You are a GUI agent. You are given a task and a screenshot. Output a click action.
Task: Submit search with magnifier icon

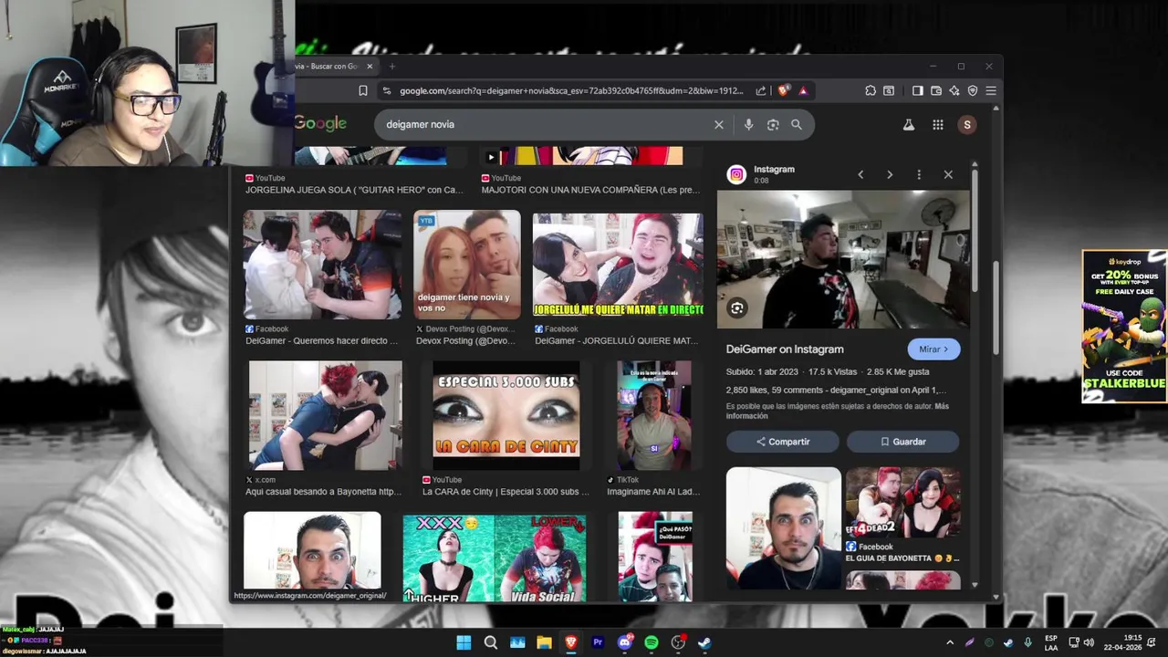coord(797,124)
